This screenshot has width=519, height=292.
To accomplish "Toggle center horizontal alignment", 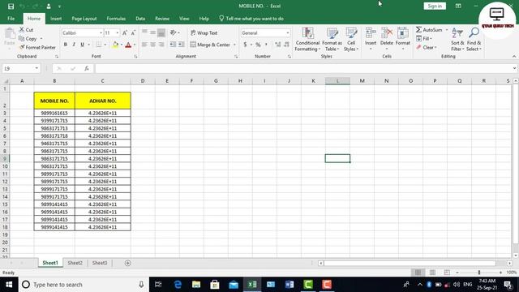I will click(x=152, y=45).
